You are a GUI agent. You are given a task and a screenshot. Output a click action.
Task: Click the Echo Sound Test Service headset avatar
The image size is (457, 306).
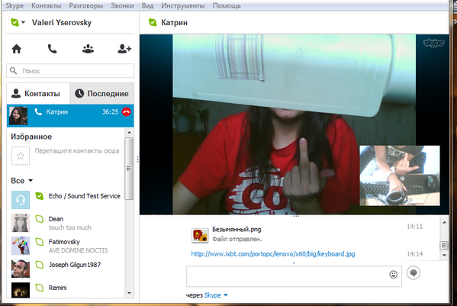tap(21, 200)
